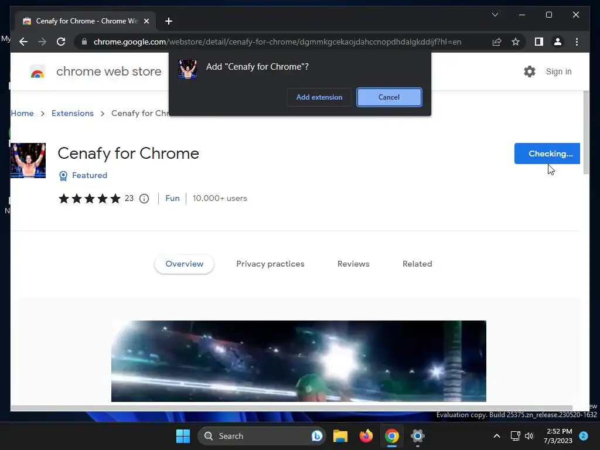
Task: Click the extension preview video
Action: (298, 361)
